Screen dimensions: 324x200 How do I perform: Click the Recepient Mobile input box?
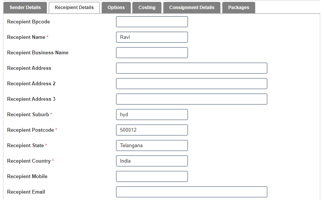(x=152, y=177)
